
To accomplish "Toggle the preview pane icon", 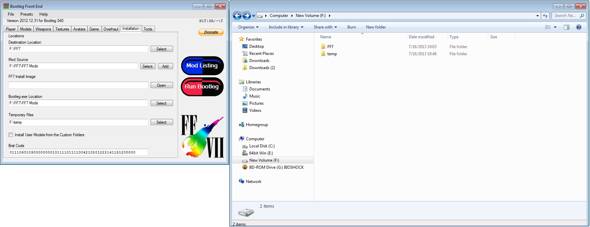I will (567, 27).
